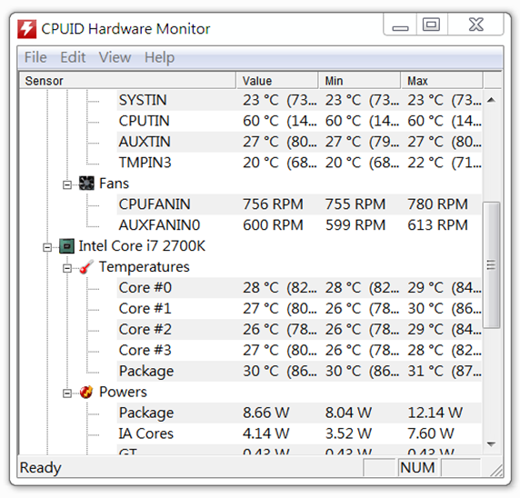Select the Core #0 temperature row
The height and width of the screenshot is (498, 520).
point(299,288)
